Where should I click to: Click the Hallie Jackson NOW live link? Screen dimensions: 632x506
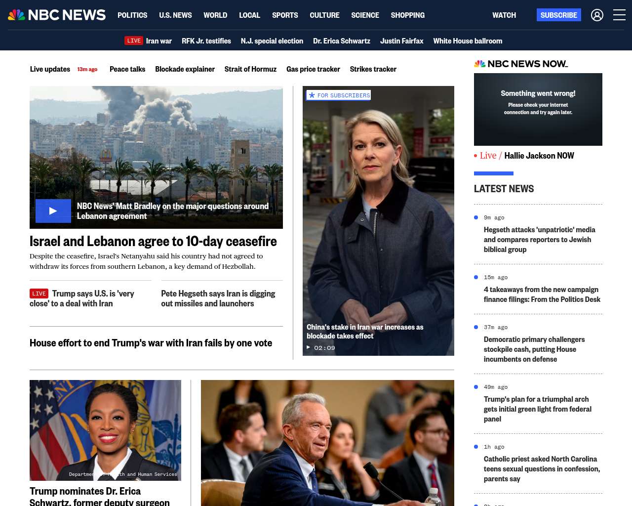539,156
